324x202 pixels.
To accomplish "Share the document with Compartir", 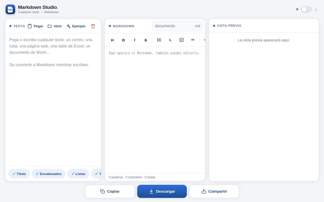I will [x=214, y=191].
